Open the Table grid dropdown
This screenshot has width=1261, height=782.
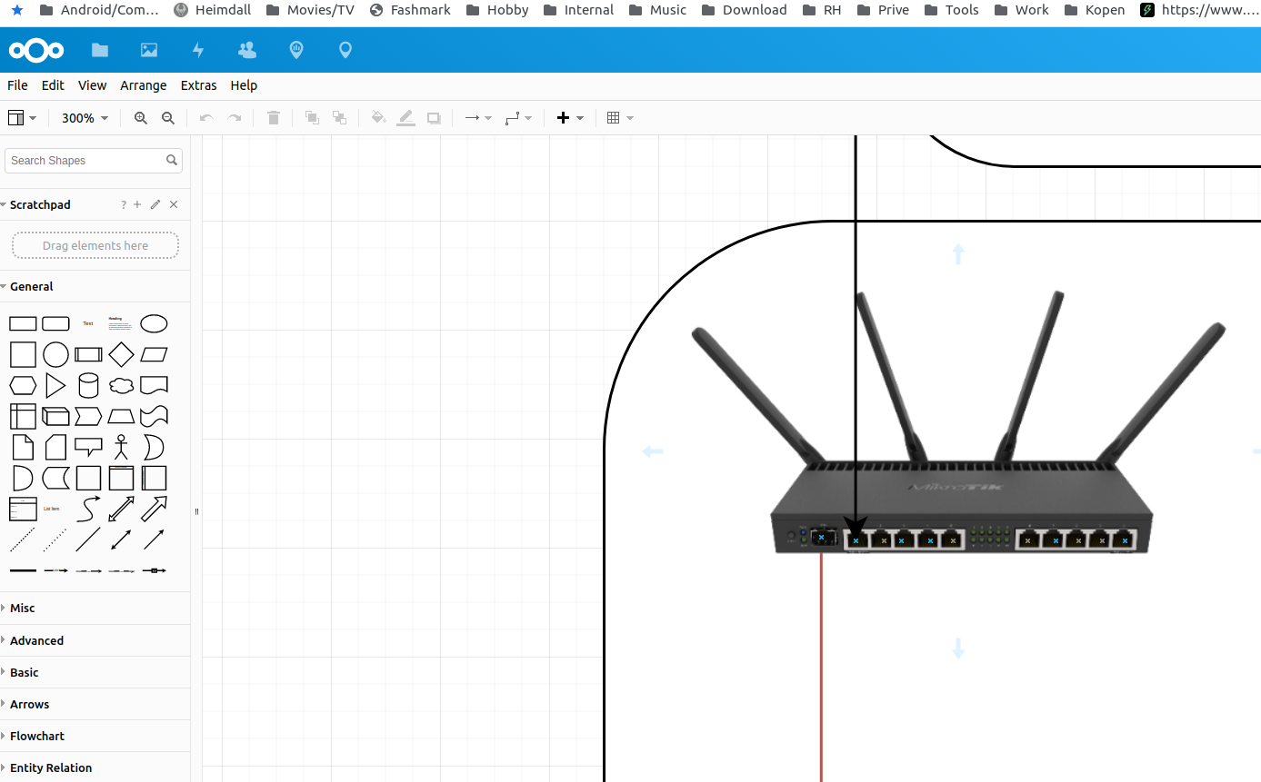point(620,118)
